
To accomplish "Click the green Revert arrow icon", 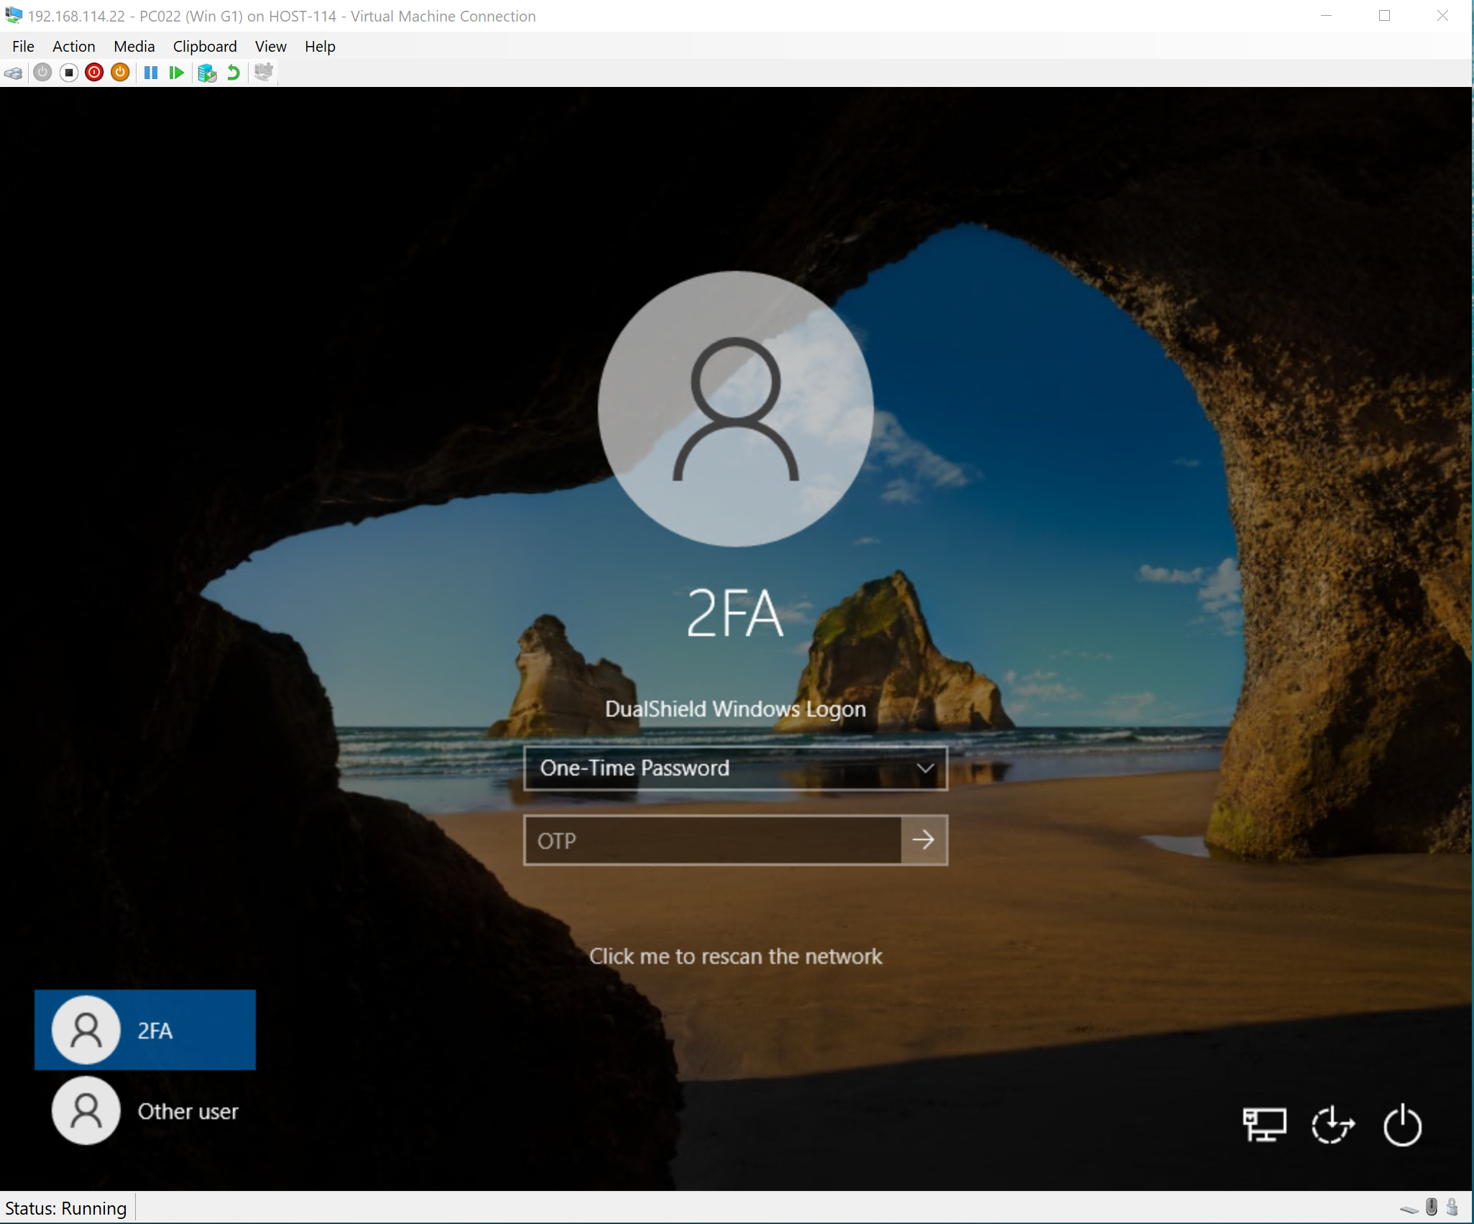I will (234, 73).
